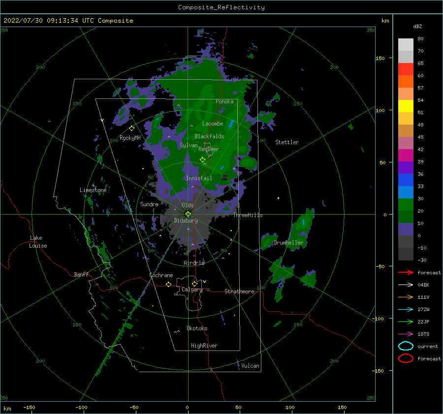
Task: Click the boxed 50 range ring label near Innisfail
Action: (224, 178)
